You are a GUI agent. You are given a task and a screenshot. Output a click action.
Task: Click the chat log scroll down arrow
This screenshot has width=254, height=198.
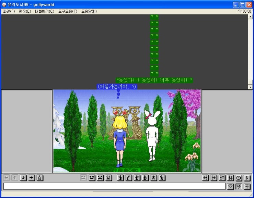250,87
